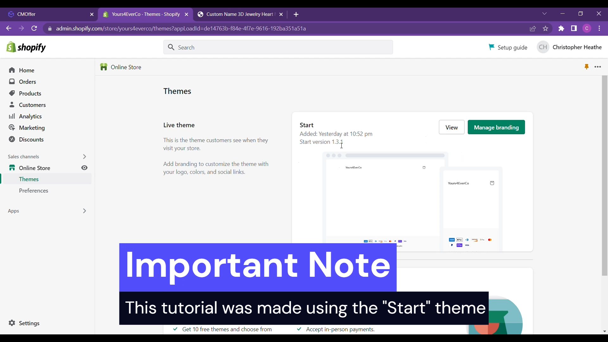Screen dimensions: 608x342
Task: Click the View button for Start theme
Action: (x=452, y=127)
